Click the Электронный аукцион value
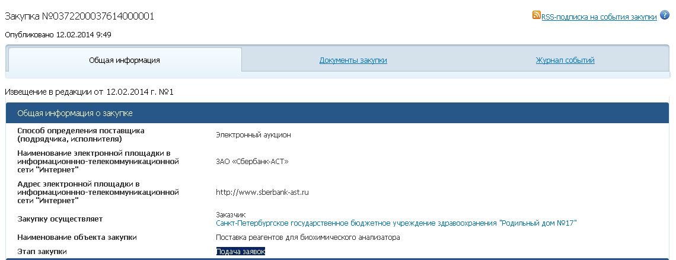Image resolution: width=676 pixels, height=260 pixels. pos(254,135)
